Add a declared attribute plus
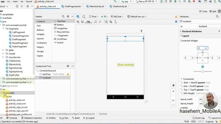The width and height of the screenshot is (221, 124). click(x=219, y=31)
